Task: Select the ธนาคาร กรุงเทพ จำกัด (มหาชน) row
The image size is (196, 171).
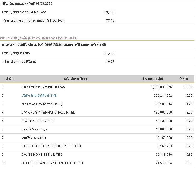Action: (x=42, y=104)
